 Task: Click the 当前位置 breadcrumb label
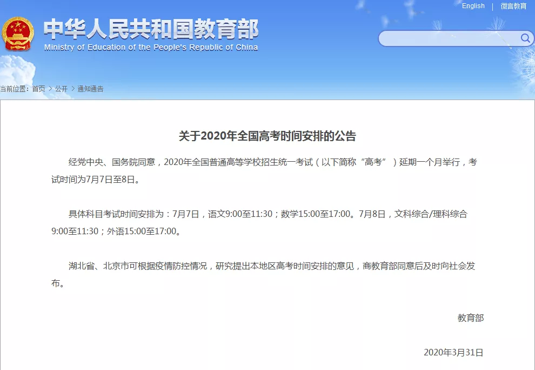click(x=14, y=89)
